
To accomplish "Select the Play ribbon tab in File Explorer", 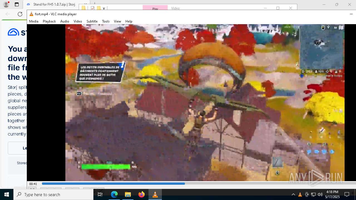I will [155, 8].
